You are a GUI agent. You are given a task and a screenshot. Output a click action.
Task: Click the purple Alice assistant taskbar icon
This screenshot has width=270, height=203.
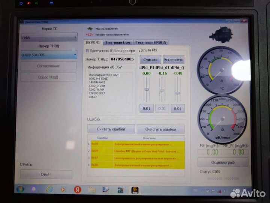tap(34, 189)
